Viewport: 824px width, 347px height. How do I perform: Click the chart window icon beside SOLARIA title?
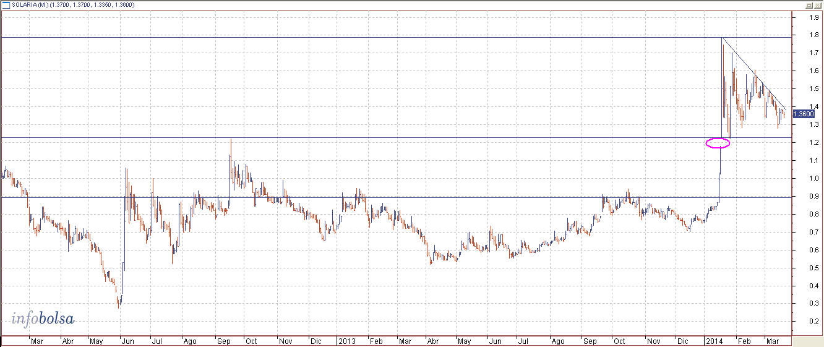pos(6,5)
